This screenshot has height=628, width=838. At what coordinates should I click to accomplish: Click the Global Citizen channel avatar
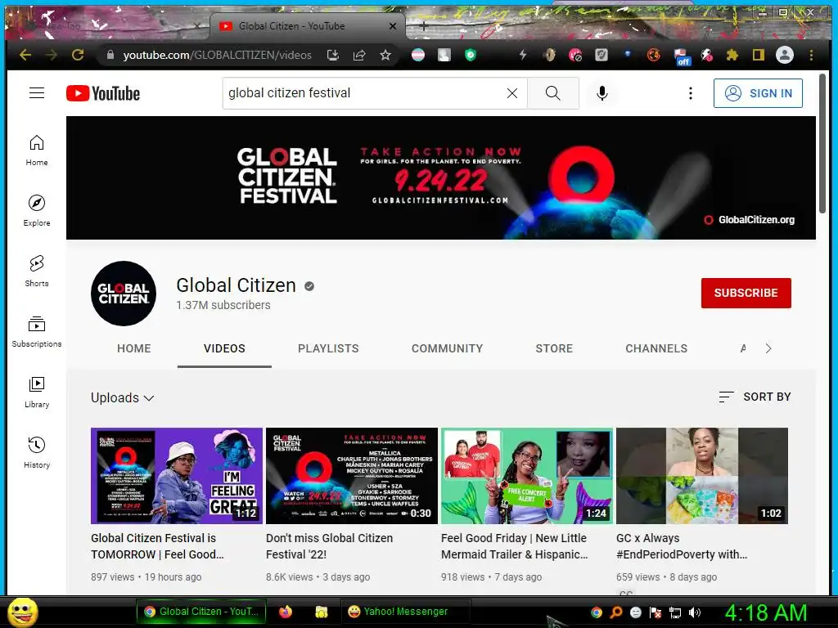(x=124, y=294)
